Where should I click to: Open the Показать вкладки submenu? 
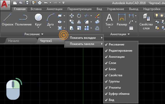coord(84,38)
